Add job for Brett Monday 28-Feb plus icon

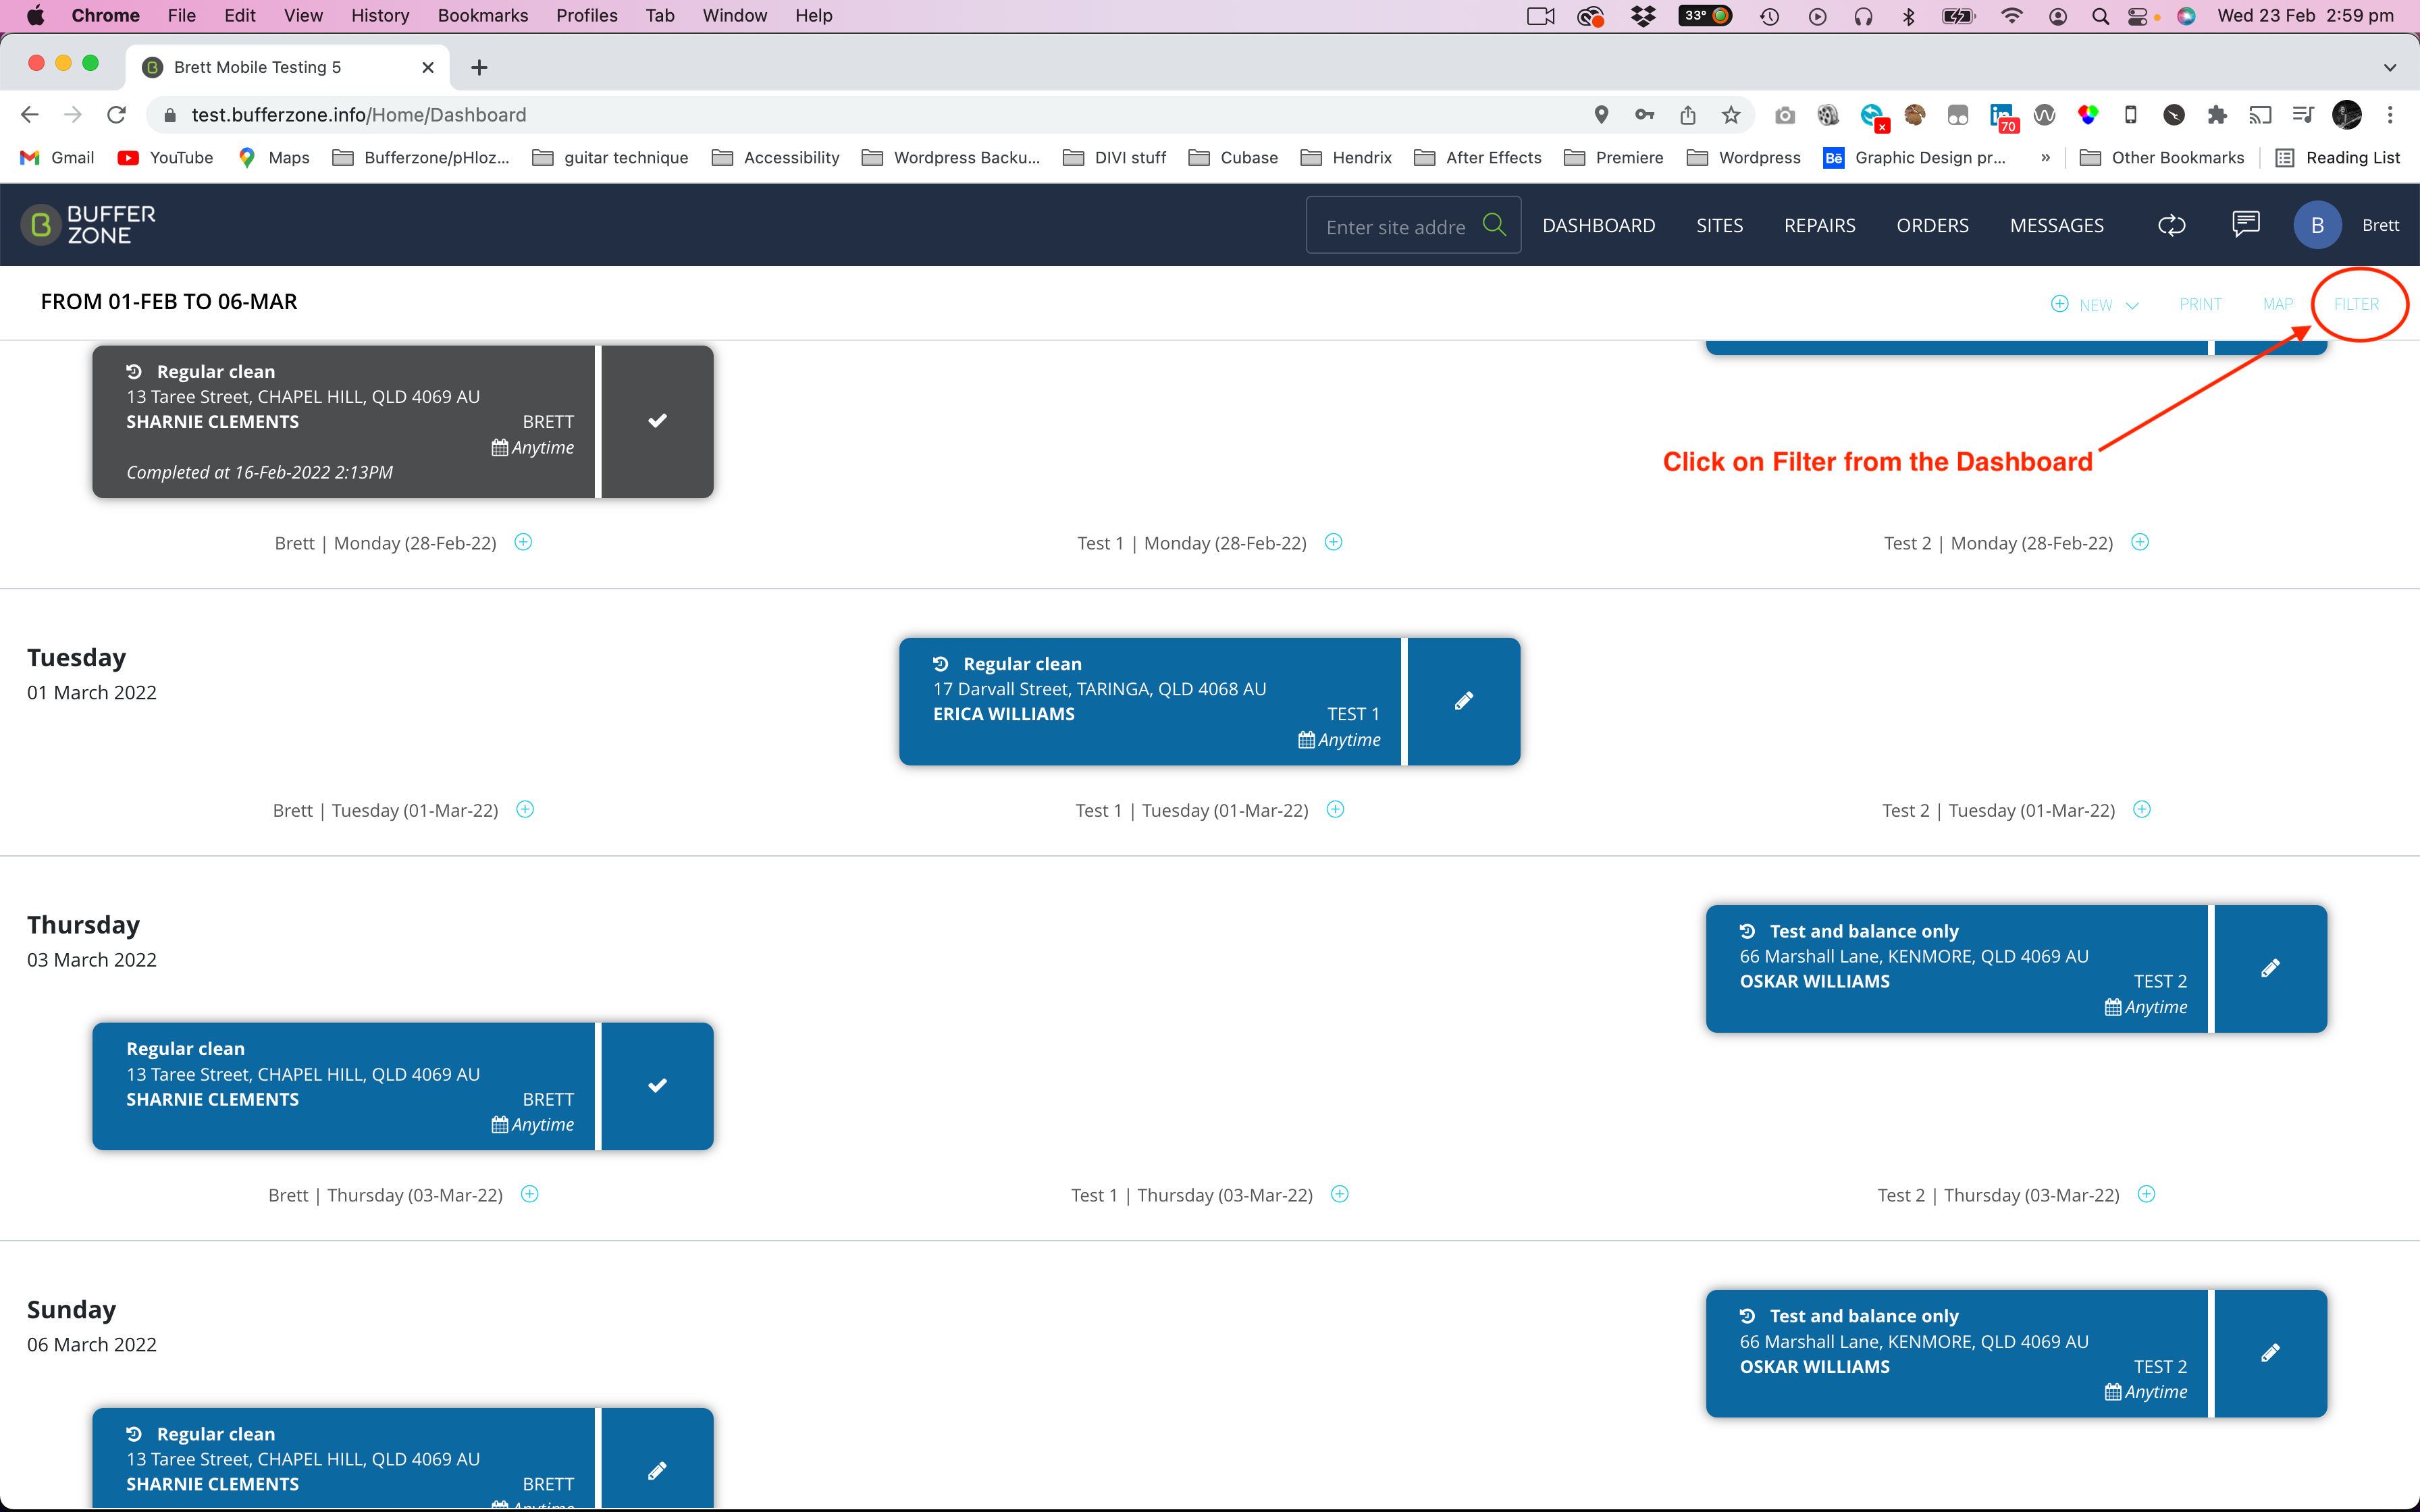[x=523, y=542]
